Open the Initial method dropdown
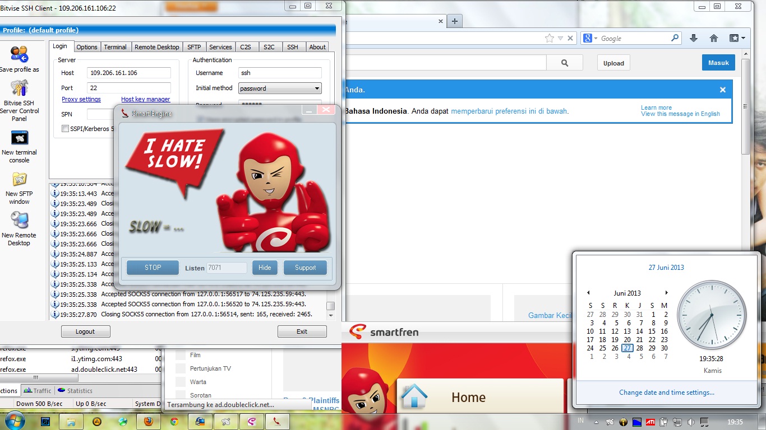 pyautogui.click(x=280, y=88)
